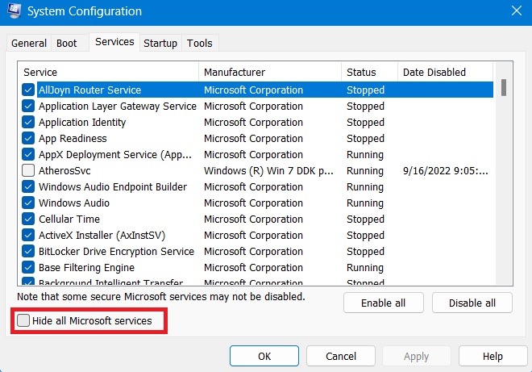Click AtherosSvc manufacturer Windows (R) Win 7 DDK
The width and height of the screenshot is (532, 372).
point(268,171)
